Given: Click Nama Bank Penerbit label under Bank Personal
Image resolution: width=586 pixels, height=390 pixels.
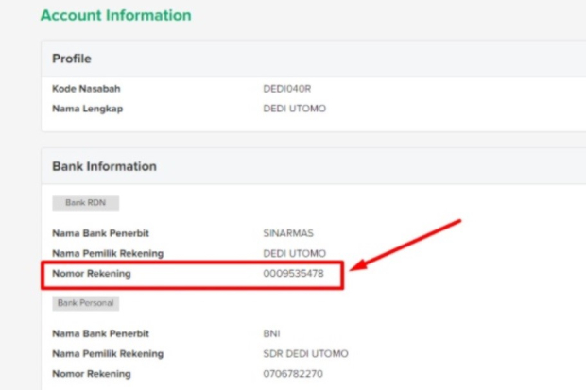Looking at the screenshot, I should coord(101,333).
